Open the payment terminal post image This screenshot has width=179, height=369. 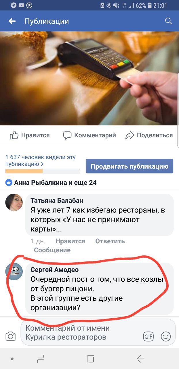click(x=89, y=78)
